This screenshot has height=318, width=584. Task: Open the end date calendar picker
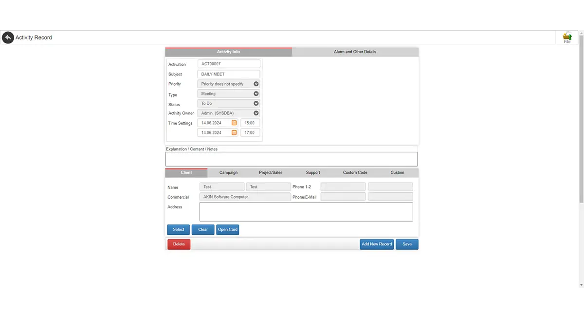click(234, 132)
